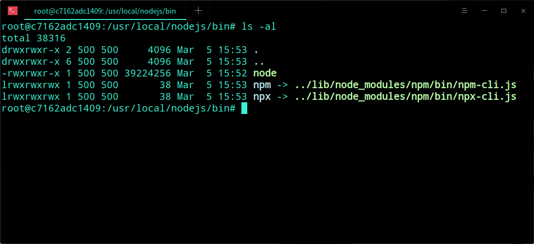
Task: Click the 'total 38316' output line
Action: click(34, 38)
